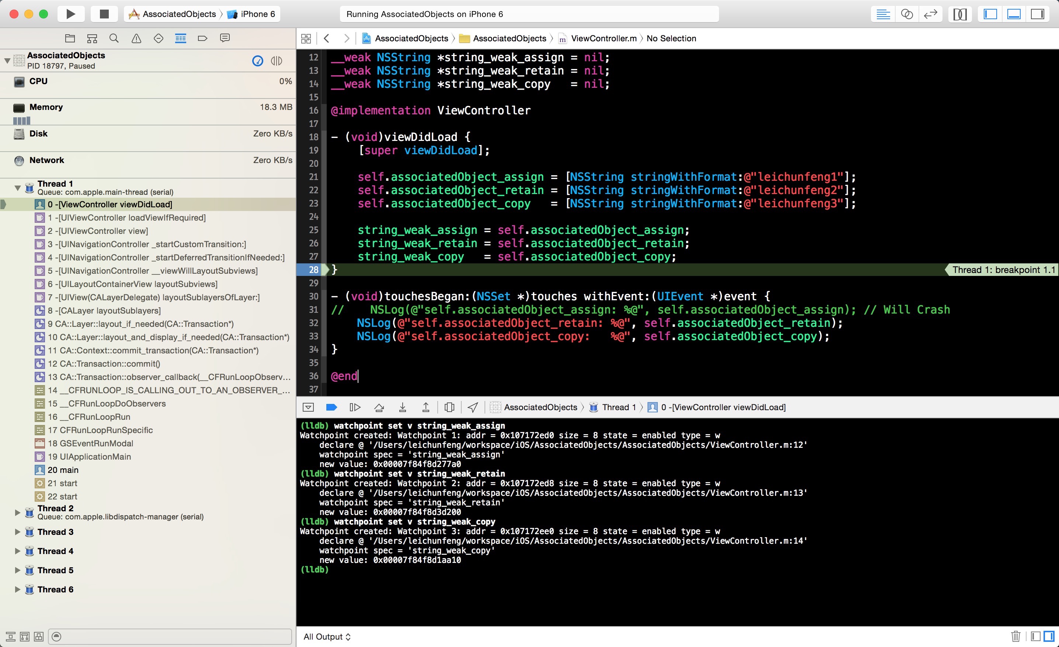Viewport: 1059px width, 647px height.
Task: Open the Find navigator magnifier icon
Action: [114, 38]
